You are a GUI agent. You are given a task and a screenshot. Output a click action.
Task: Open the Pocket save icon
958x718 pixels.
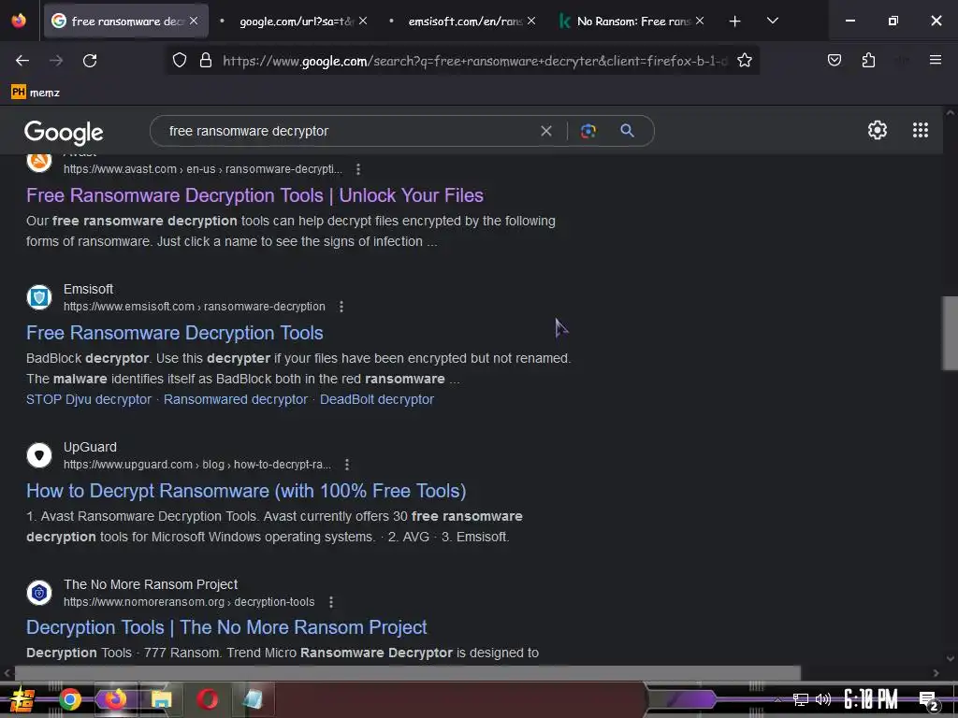[x=834, y=60]
